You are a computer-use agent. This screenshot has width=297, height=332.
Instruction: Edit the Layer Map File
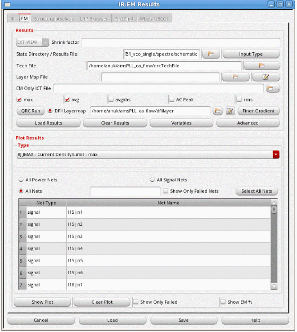(x=266, y=77)
